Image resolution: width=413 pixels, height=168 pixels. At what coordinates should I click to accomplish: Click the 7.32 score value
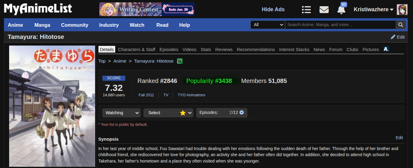tap(114, 88)
